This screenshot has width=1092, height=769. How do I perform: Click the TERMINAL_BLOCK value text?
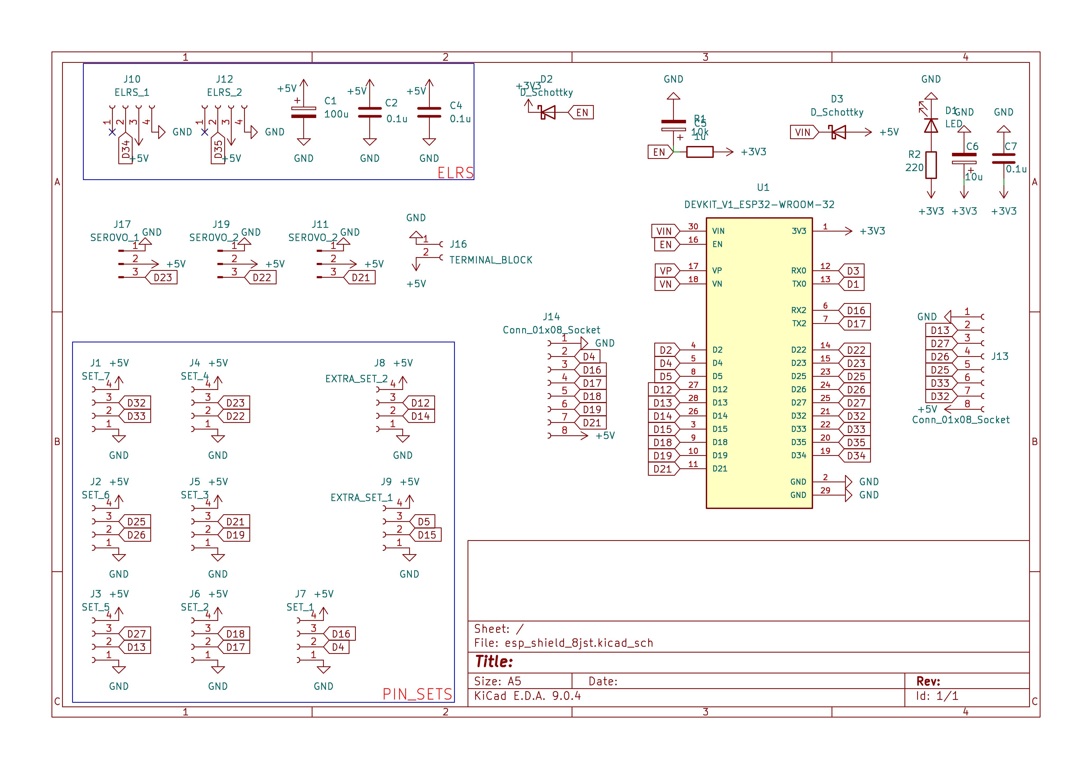coord(491,260)
